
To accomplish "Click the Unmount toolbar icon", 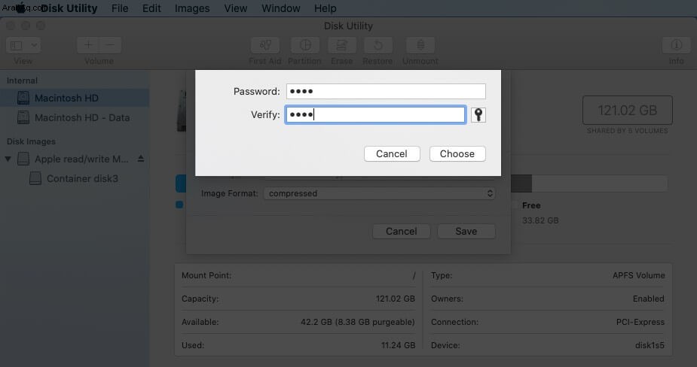I will click(420, 45).
